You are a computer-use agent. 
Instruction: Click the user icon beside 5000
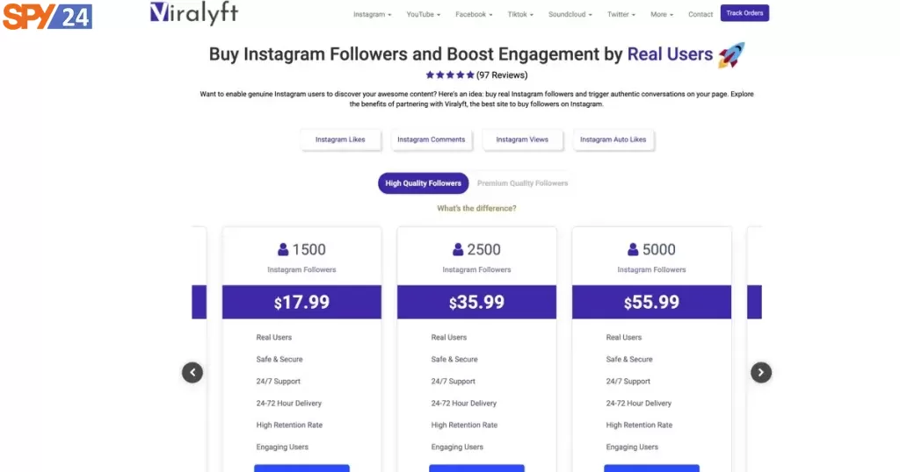tap(633, 250)
